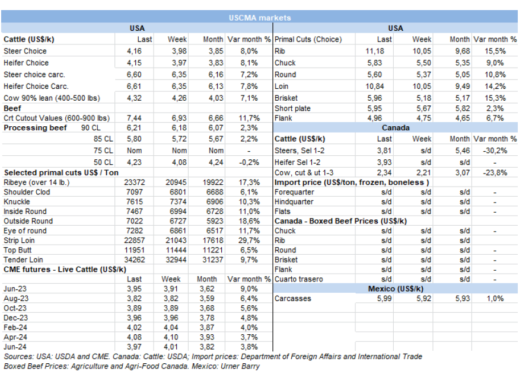Click the Feb-24 futures row label
The height and width of the screenshot is (381, 532).
pyautogui.click(x=15, y=327)
